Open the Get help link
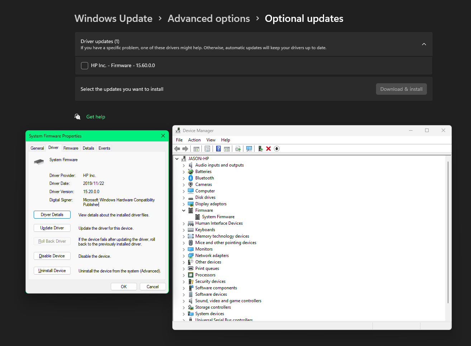 point(96,117)
